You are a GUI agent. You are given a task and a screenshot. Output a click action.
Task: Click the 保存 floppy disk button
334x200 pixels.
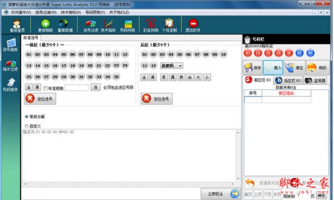point(253,68)
